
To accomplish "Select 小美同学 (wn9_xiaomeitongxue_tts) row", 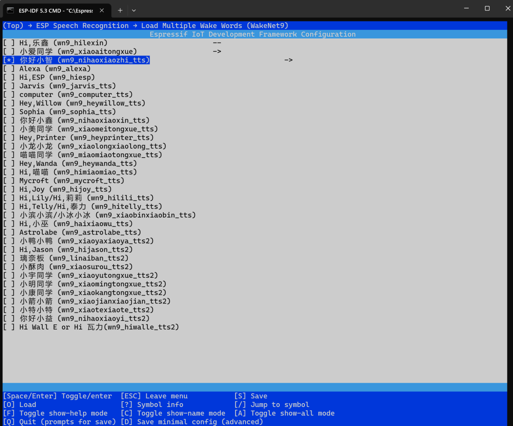I will [x=80, y=129].
